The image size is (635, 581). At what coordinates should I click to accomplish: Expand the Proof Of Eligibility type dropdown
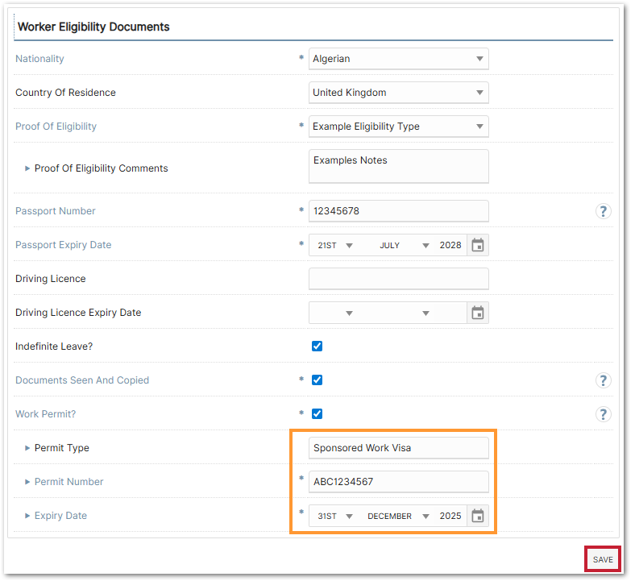click(x=398, y=127)
